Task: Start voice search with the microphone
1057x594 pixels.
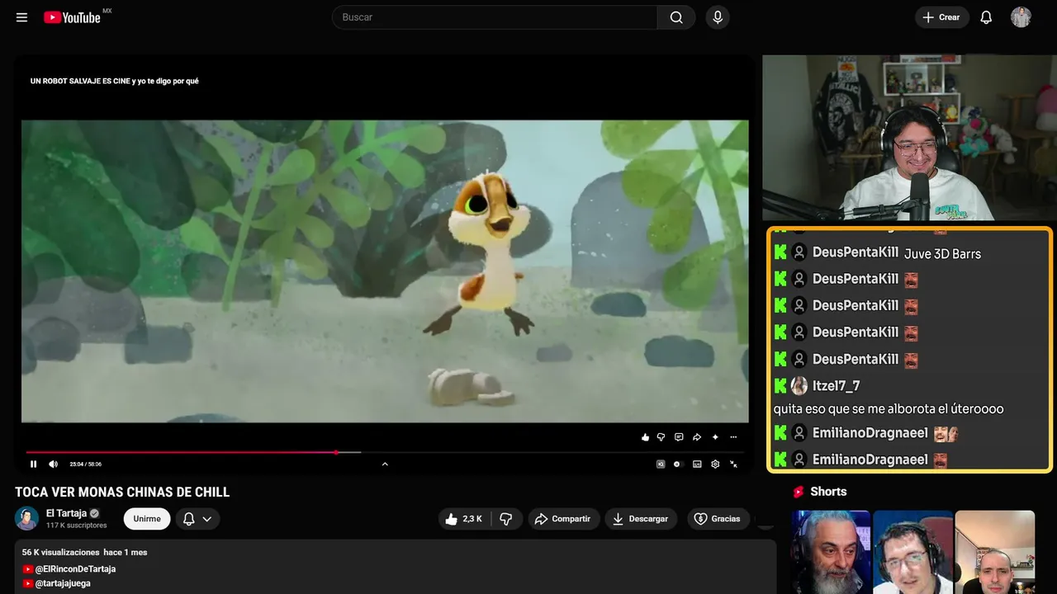Action: [x=718, y=17]
